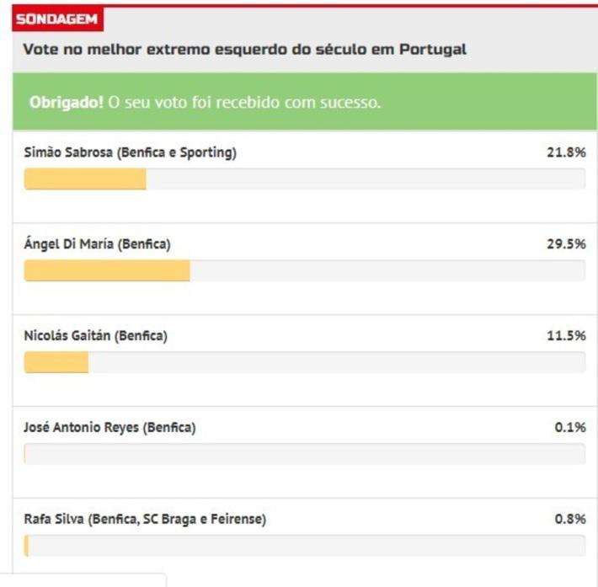Click the empty gray part of Di María's bar
Screen dimensions: 598x587
[387, 270]
